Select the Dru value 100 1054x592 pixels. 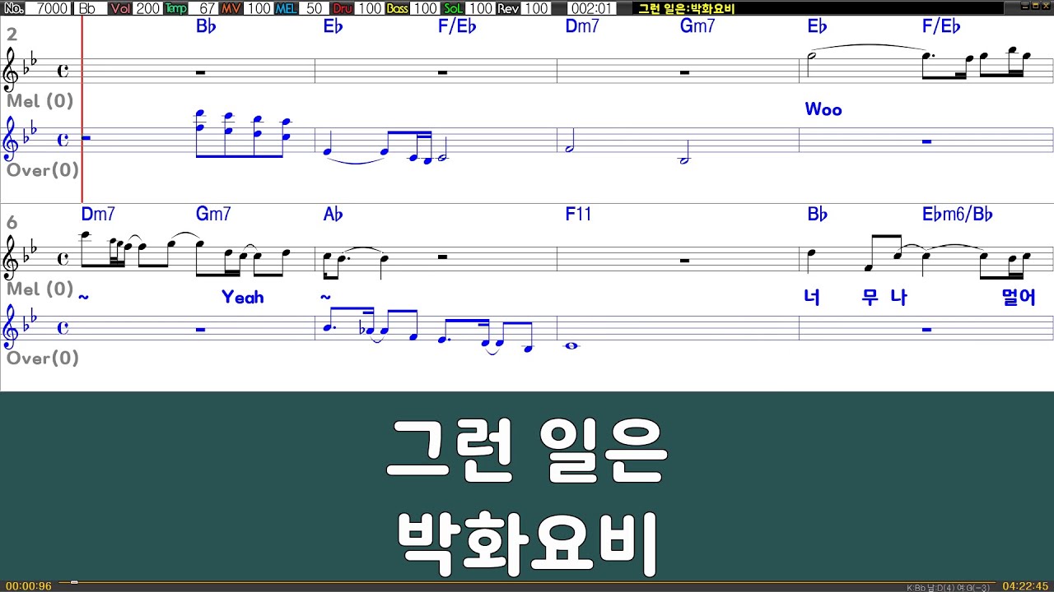click(371, 8)
